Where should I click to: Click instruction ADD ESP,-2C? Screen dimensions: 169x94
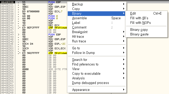click(x=57, y=44)
